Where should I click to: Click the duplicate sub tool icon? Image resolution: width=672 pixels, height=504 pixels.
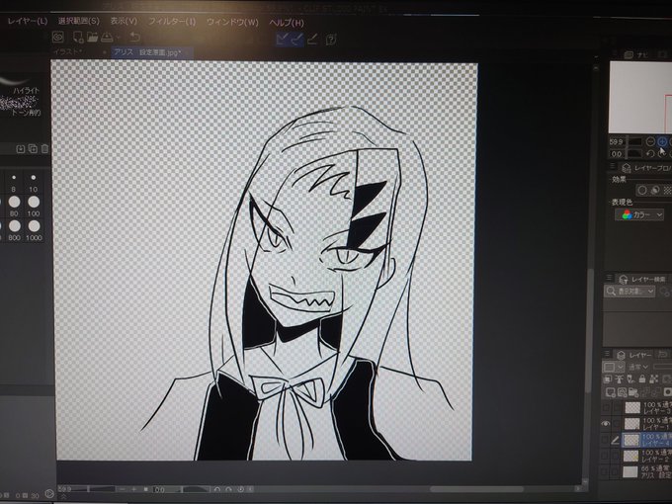tap(33, 149)
